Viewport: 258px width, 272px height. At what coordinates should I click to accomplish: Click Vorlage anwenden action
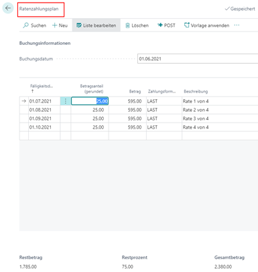pyautogui.click(x=206, y=25)
